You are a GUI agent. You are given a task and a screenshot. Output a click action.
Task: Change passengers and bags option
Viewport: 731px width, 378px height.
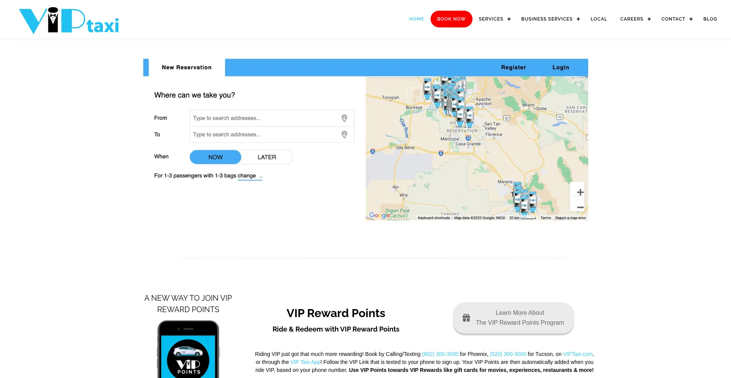(x=250, y=176)
